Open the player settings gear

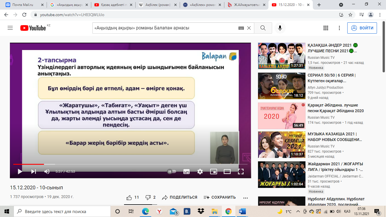(x=200, y=171)
